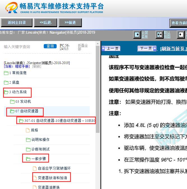Open 变速器油更换 document
This screenshot has height=189, width=187.
49,187
